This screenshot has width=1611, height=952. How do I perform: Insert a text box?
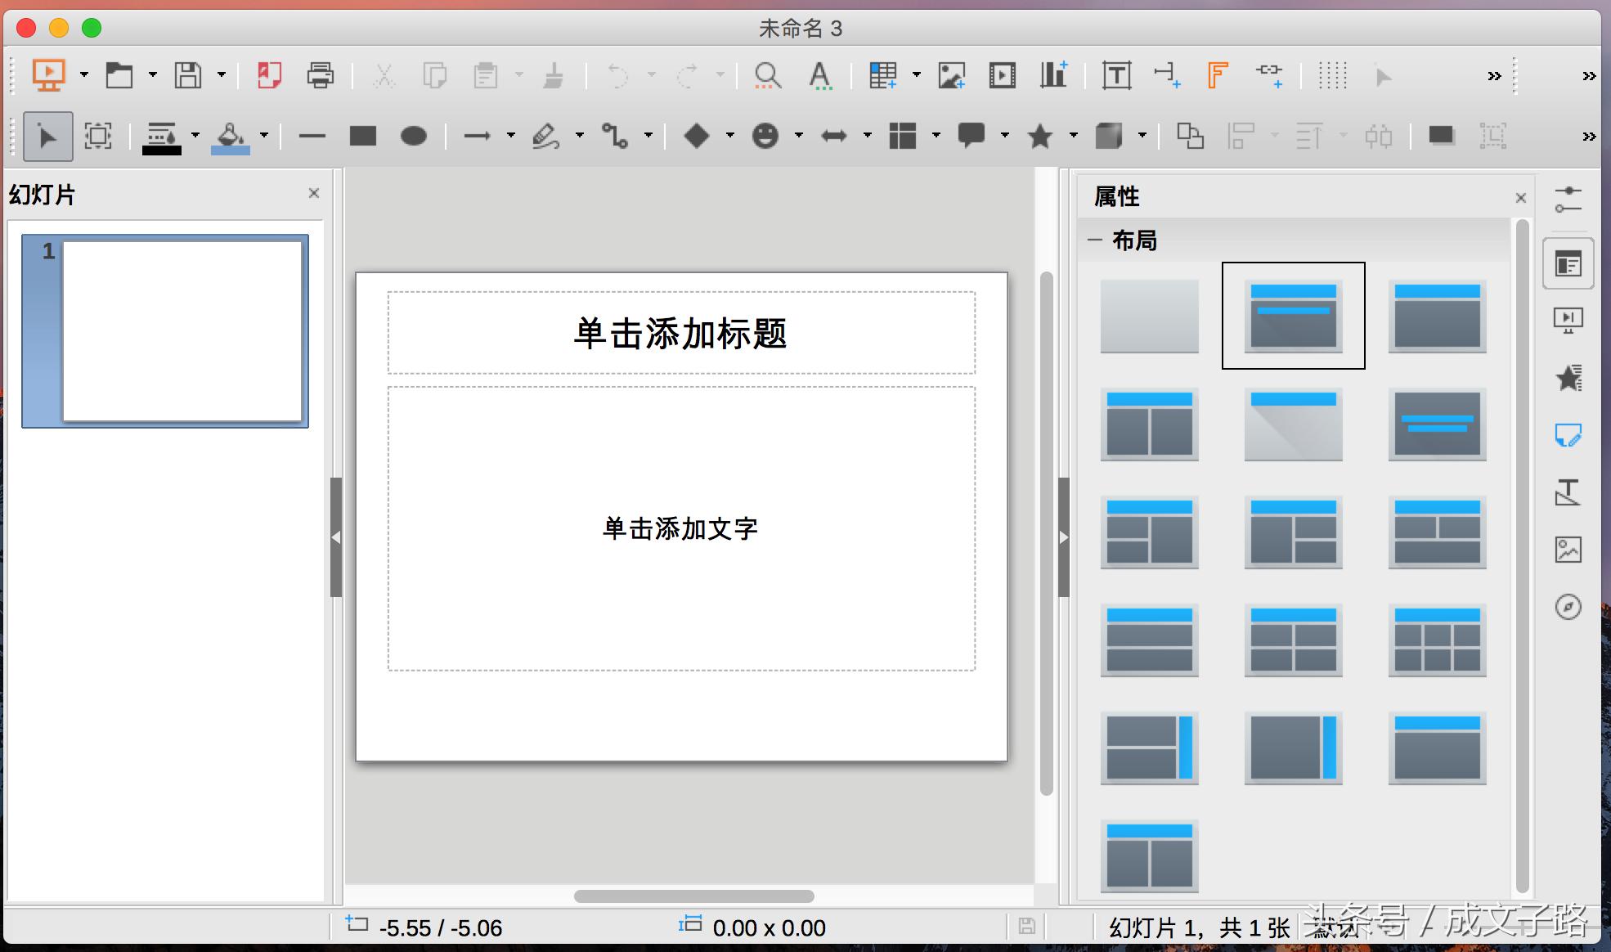pyautogui.click(x=1116, y=75)
